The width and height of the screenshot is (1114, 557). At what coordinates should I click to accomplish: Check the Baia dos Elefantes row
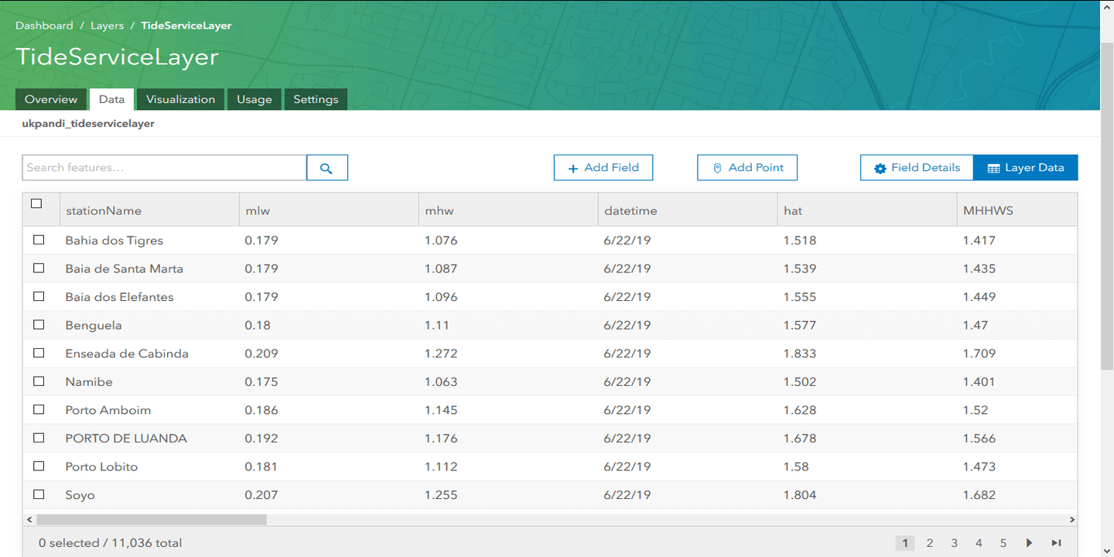(x=39, y=297)
